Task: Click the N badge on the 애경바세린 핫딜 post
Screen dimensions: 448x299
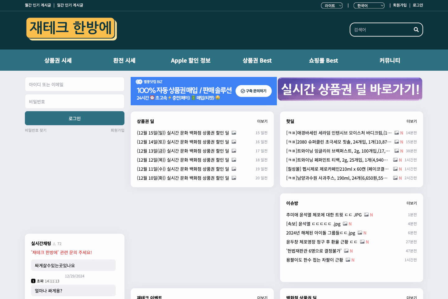Action: click(x=401, y=133)
